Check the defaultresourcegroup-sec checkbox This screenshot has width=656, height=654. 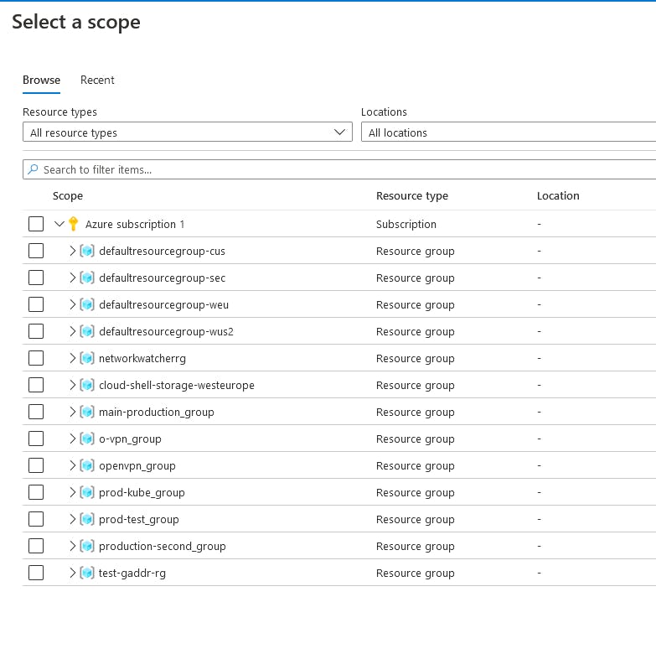click(x=36, y=278)
